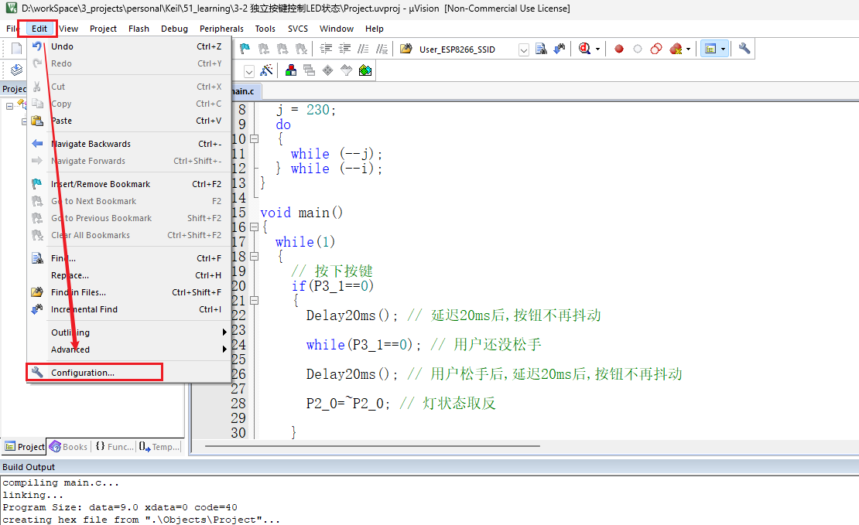Toggle a breakpoint with the red dot icon
Image resolution: width=859 pixels, height=525 pixels.
point(619,48)
